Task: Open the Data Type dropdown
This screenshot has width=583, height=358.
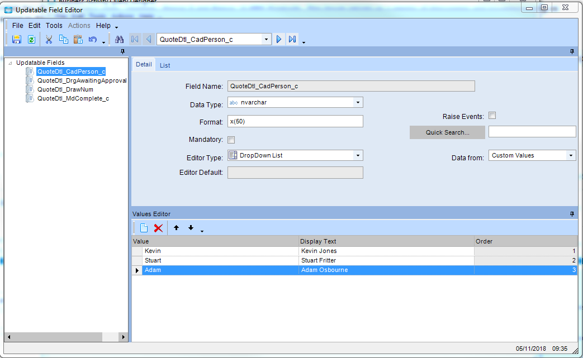Action: click(x=358, y=103)
